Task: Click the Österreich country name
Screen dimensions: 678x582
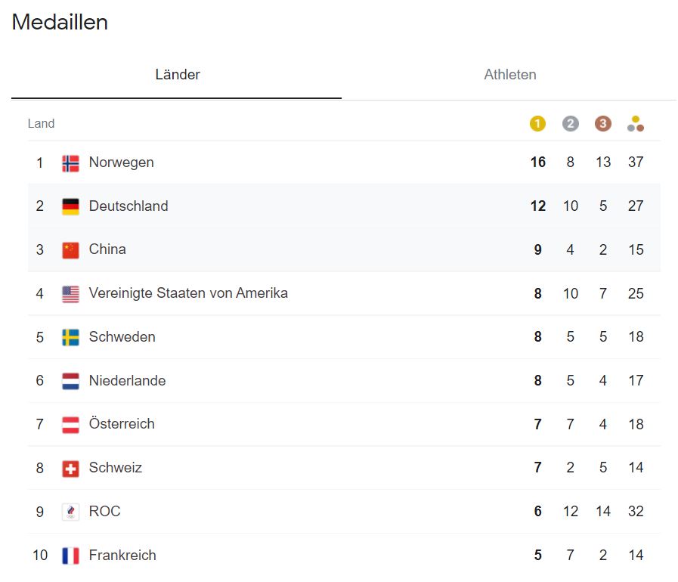Action: click(x=122, y=424)
